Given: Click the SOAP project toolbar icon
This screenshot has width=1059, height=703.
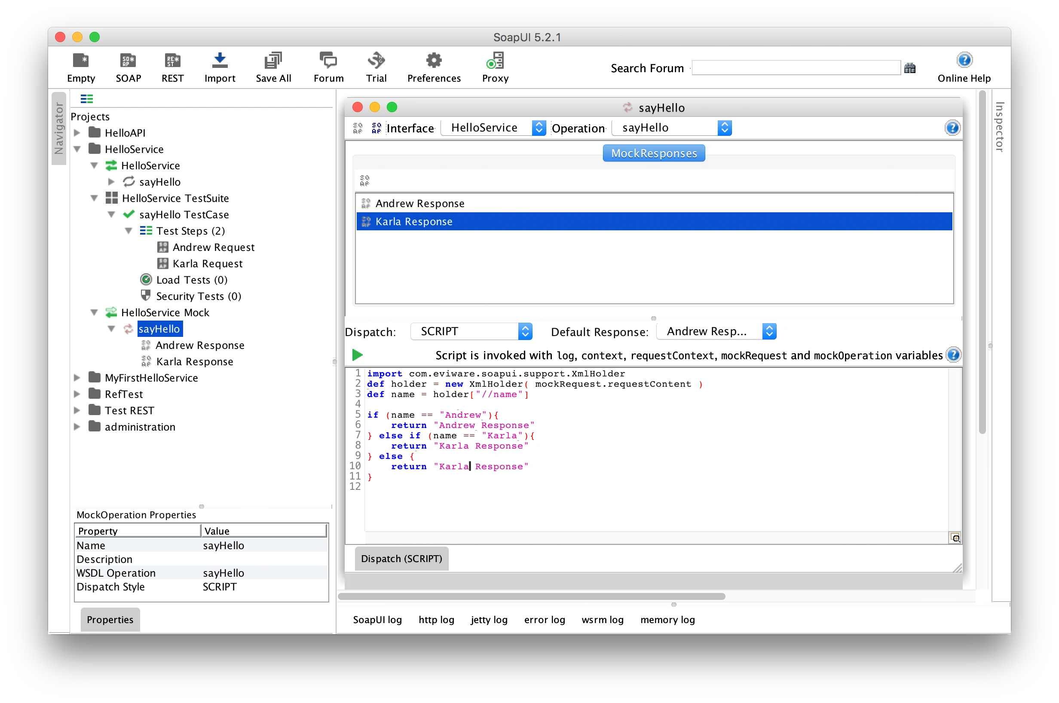Looking at the screenshot, I should tap(128, 60).
